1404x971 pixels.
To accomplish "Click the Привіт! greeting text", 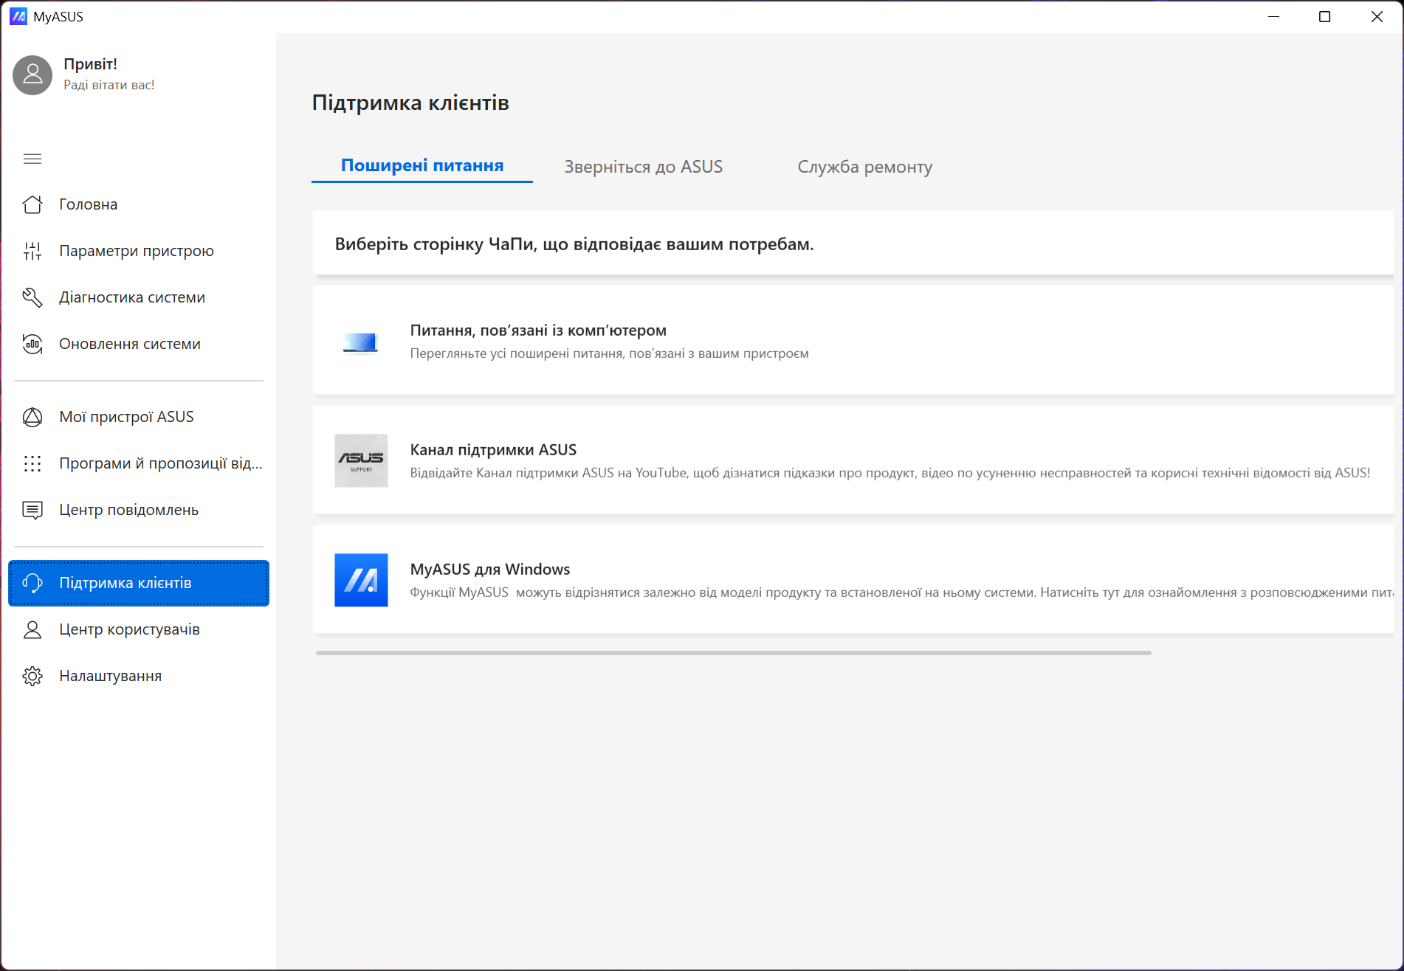I will 90,64.
